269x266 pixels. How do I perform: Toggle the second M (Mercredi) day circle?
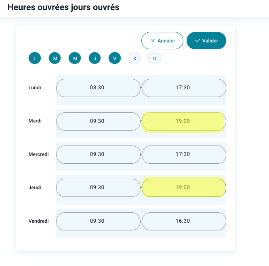(x=75, y=59)
